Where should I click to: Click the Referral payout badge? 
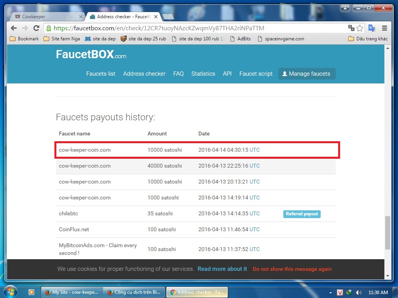302,214
